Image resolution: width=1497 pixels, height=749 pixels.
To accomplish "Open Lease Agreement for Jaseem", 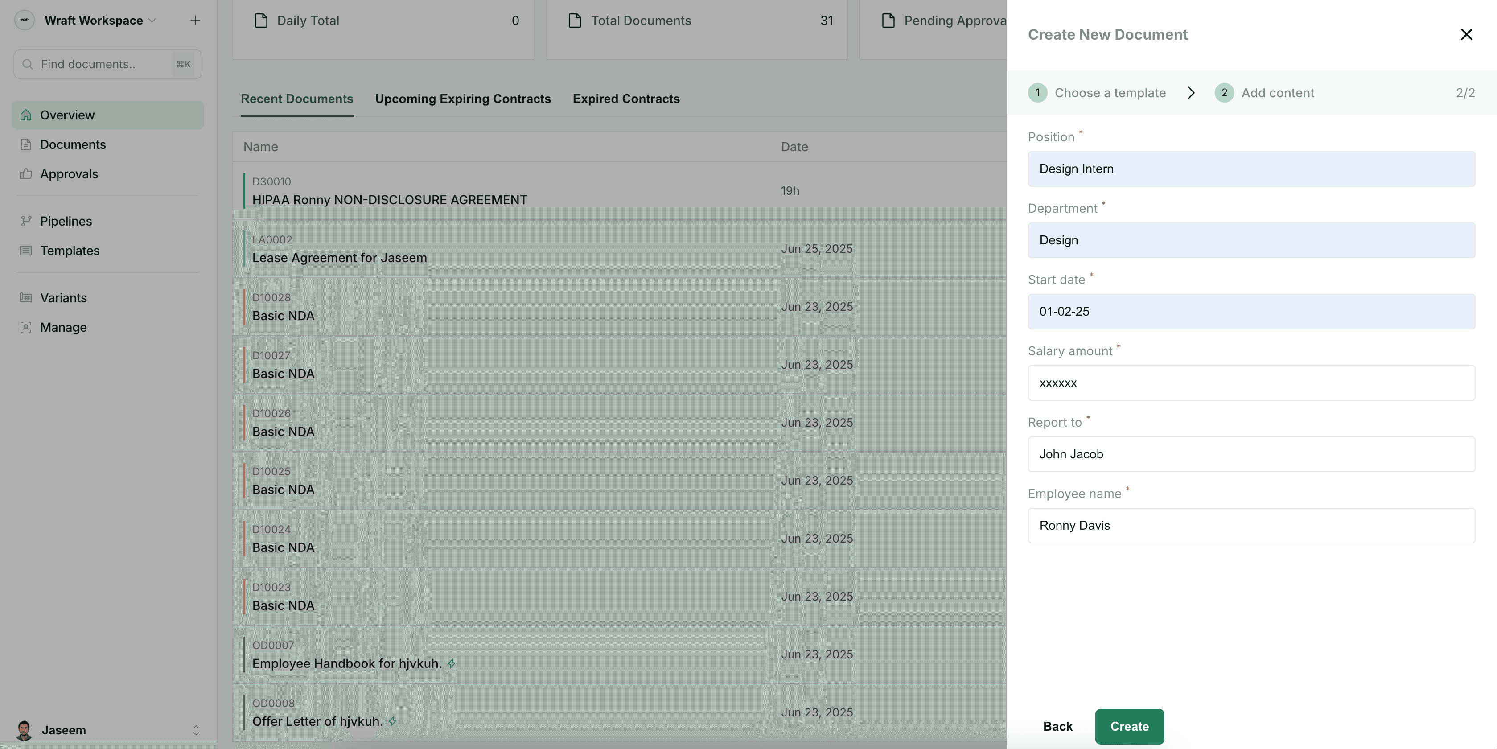I will (339, 258).
